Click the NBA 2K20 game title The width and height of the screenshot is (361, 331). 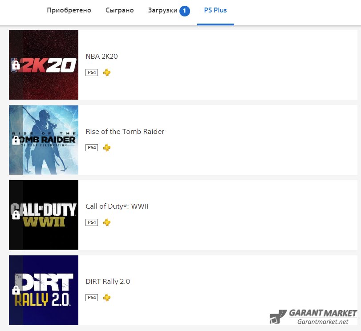tap(102, 57)
